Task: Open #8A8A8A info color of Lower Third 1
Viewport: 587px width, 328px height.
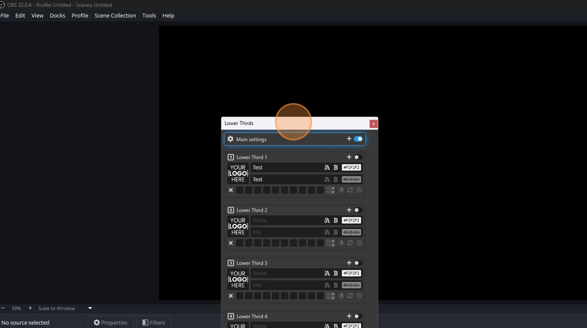Action: coord(351,179)
